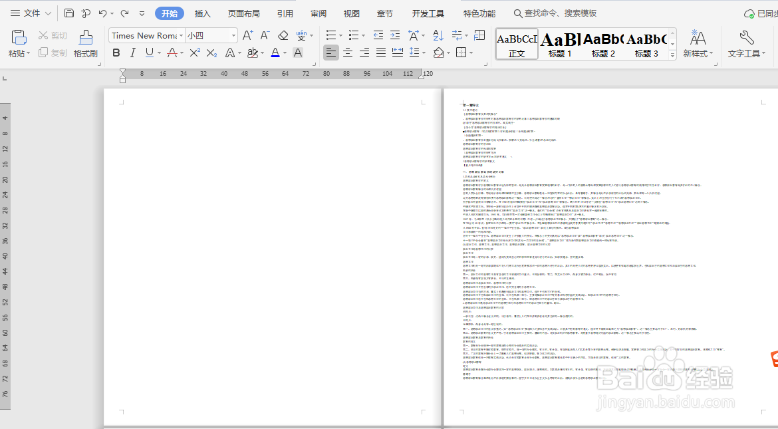Open the 审阅 tab
The height and width of the screenshot is (429, 778).
coord(319,13)
